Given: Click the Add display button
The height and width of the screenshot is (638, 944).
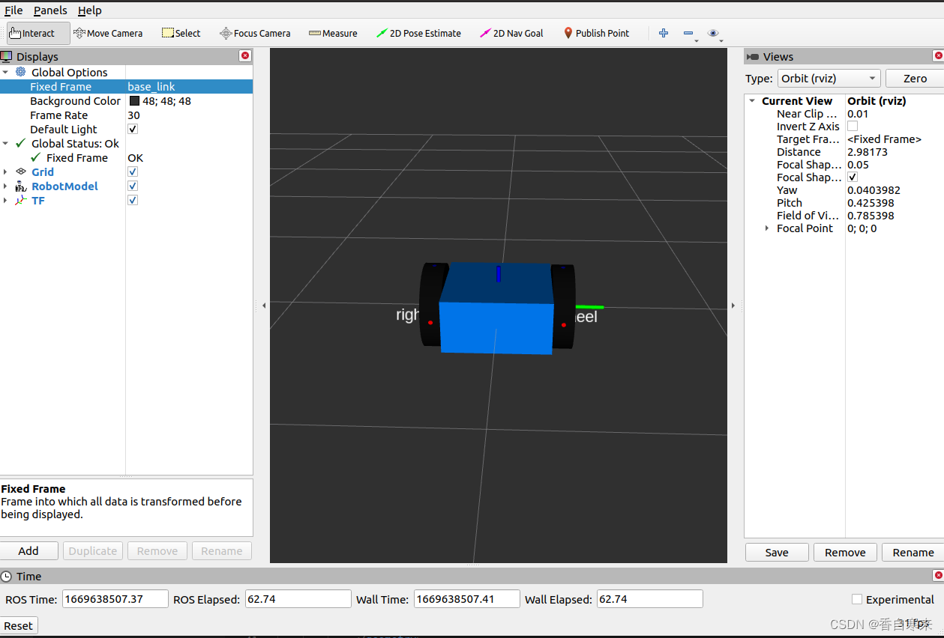Looking at the screenshot, I should (28, 551).
